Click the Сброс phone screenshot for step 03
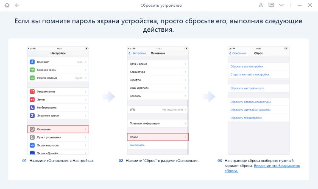The image size is (318, 189). point(259,101)
